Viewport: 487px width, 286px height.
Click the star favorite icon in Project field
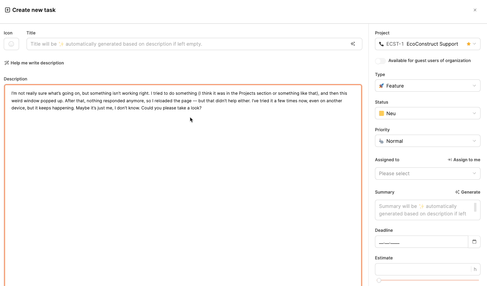(x=469, y=44)
